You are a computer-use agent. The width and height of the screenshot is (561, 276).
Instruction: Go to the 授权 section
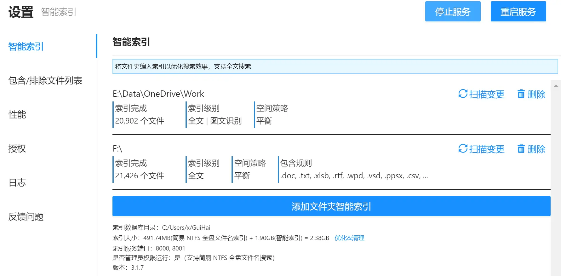[17, 149]
